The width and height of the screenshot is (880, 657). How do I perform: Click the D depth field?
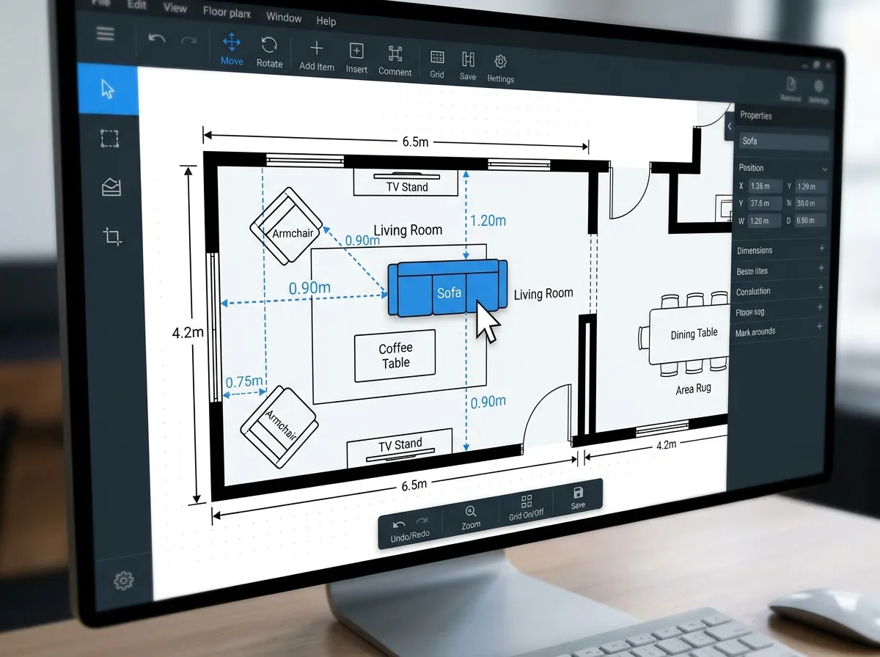(x=810, y=221)
